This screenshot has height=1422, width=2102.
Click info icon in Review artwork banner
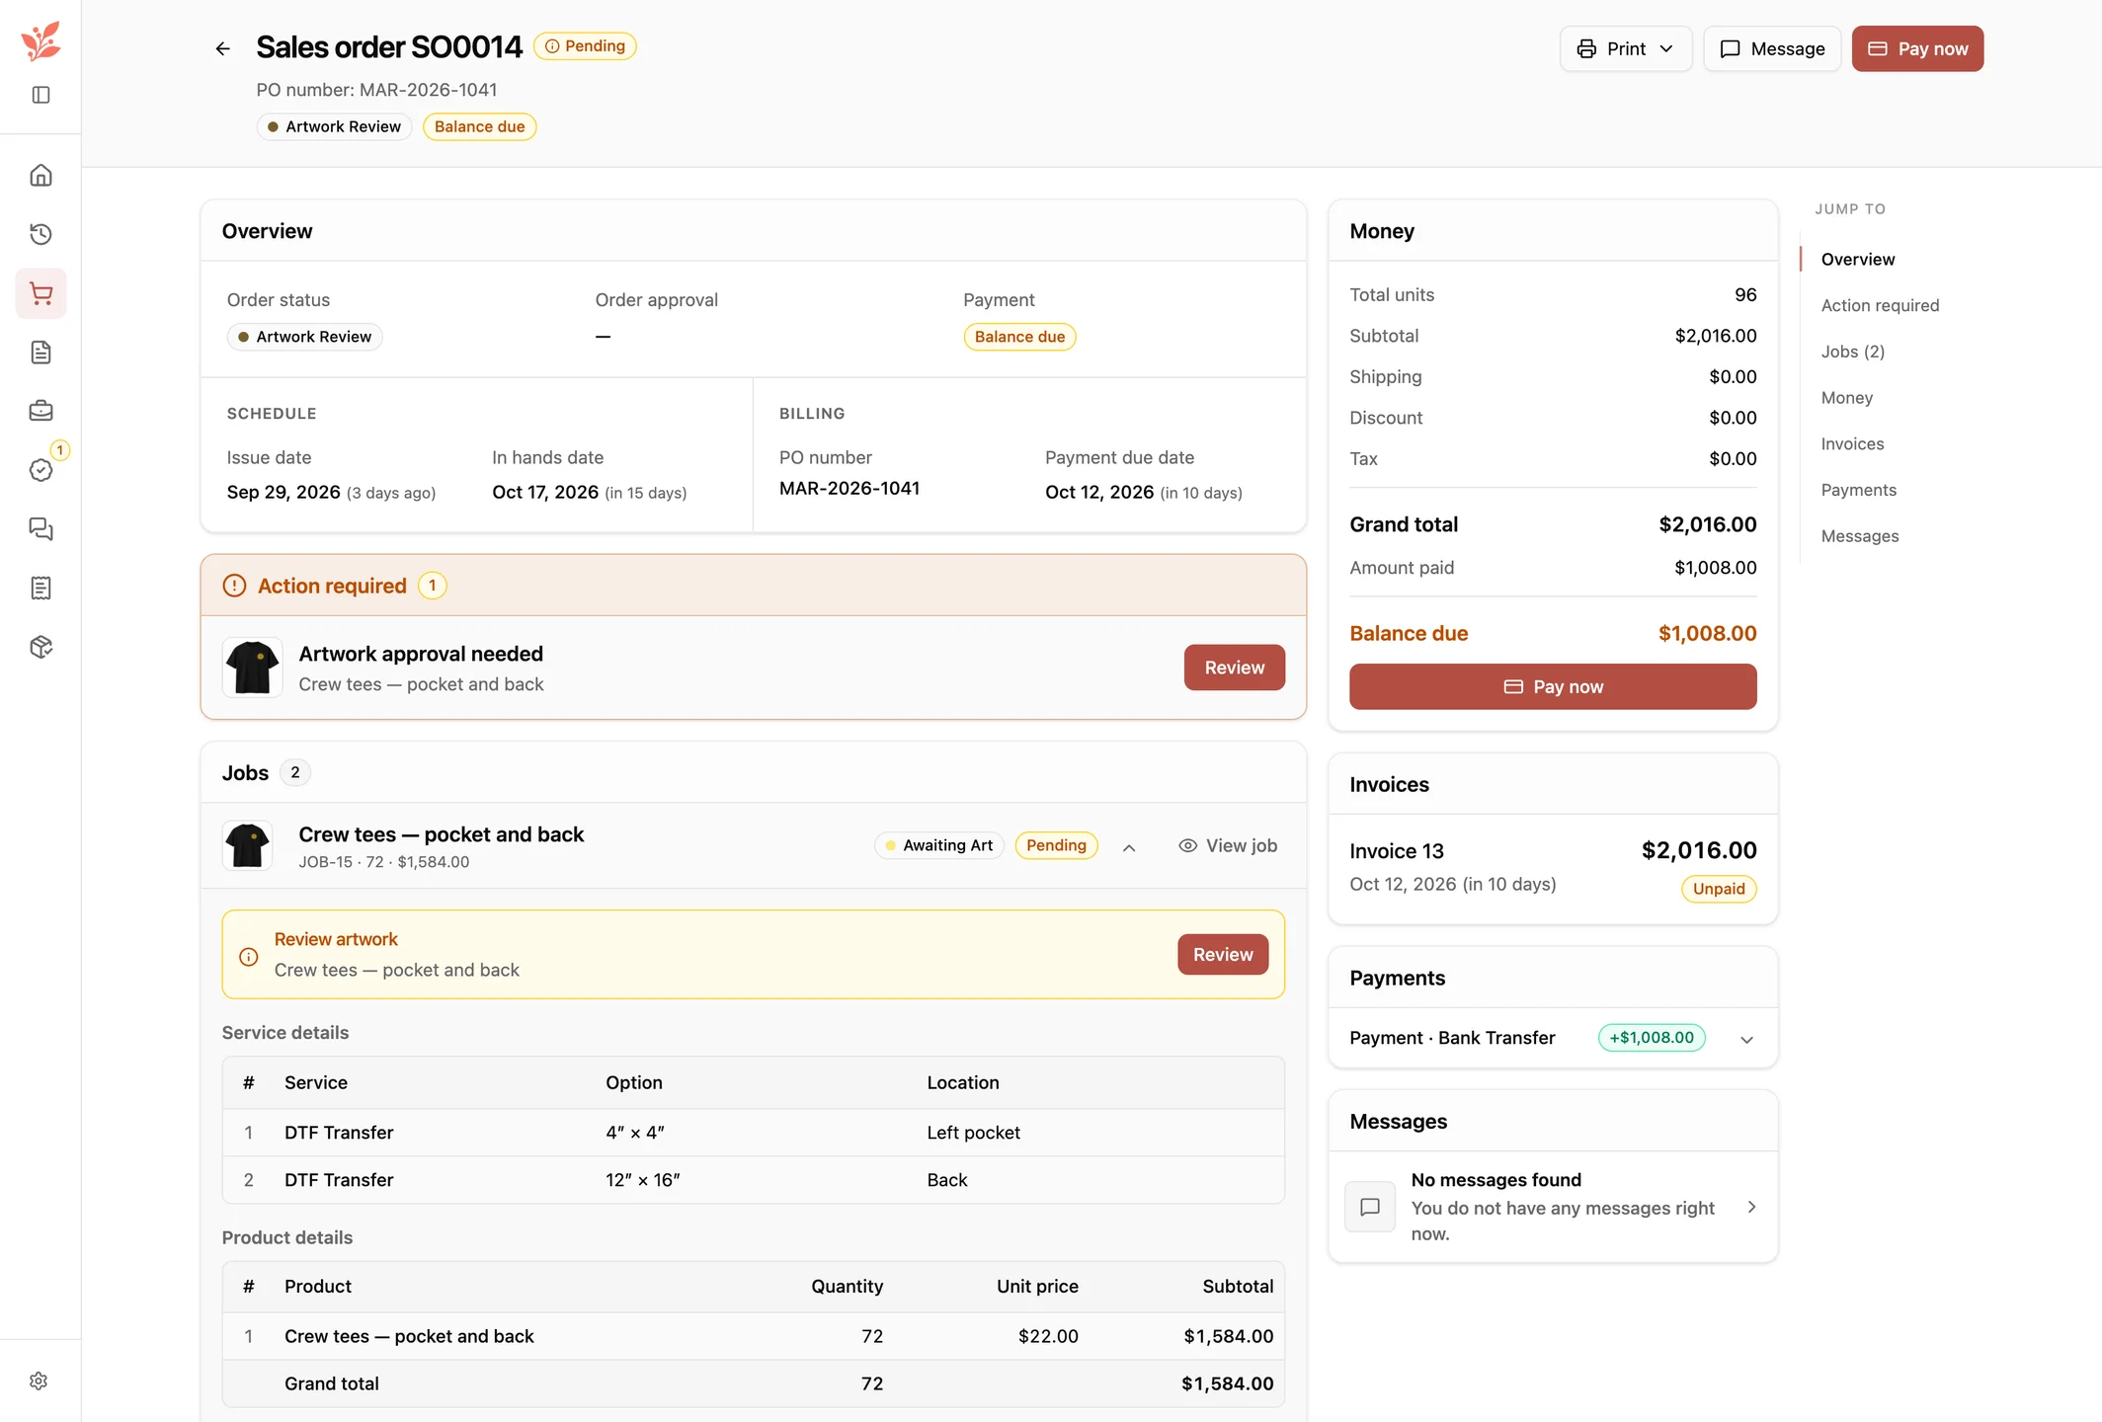tap(249, 956)
